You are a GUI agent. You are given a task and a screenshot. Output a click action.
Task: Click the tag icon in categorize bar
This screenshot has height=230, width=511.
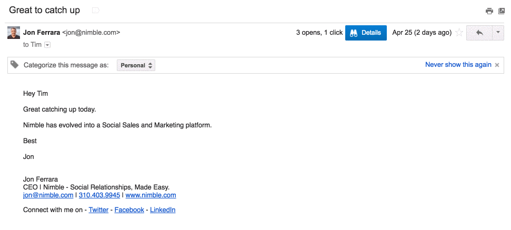point(15,65)
